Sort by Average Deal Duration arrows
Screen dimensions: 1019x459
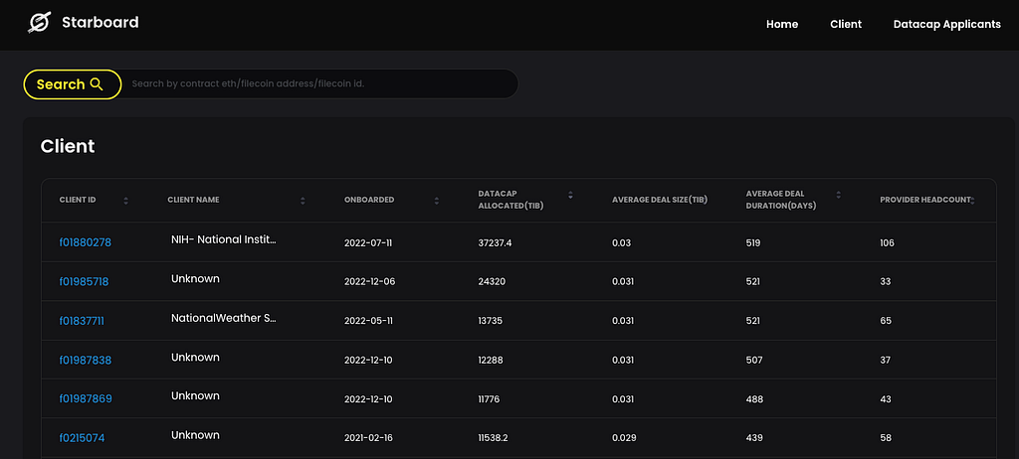point(838,194)
